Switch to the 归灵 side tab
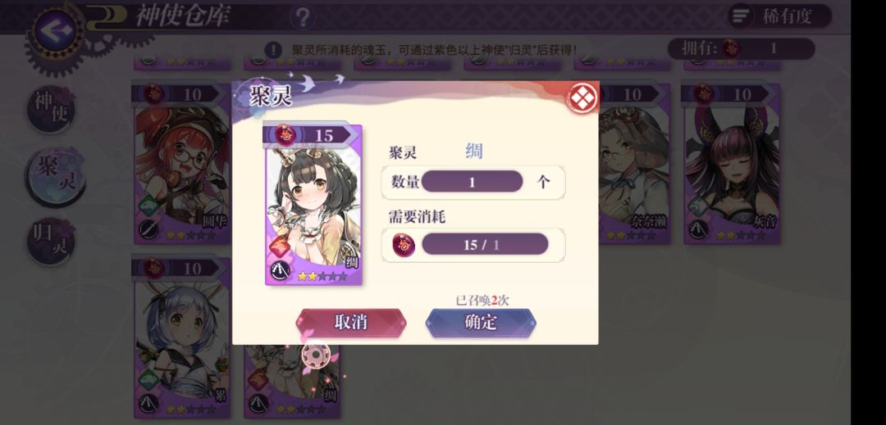886x425 pixels. pyautogui.click(x=51, y=242)
